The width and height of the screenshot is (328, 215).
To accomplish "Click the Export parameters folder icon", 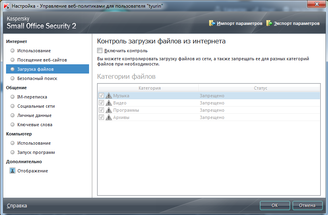I will [269, 23].
